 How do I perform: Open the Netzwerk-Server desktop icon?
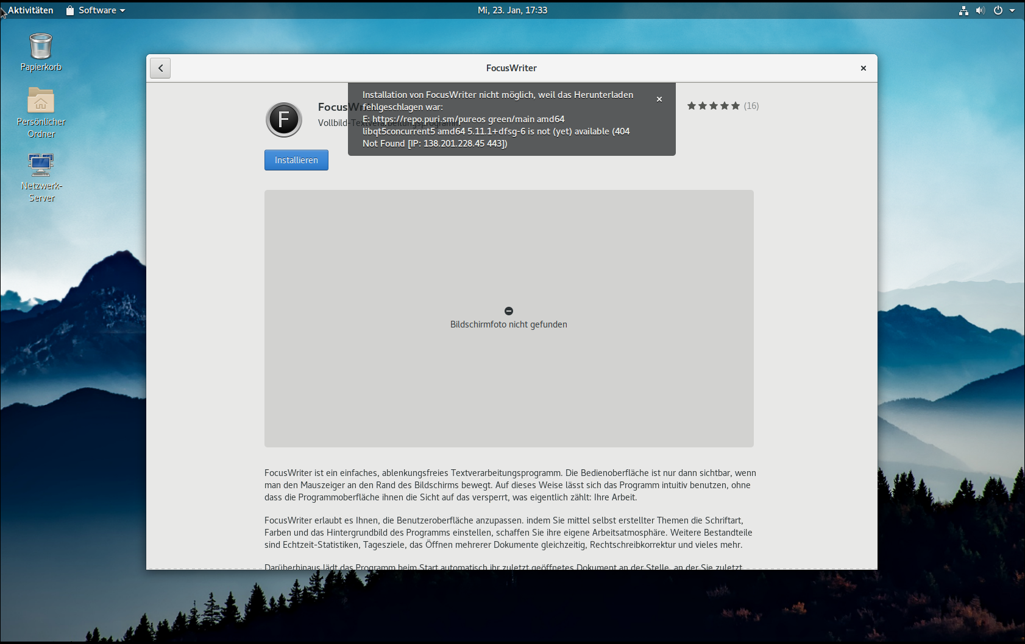tap(41, 165)
